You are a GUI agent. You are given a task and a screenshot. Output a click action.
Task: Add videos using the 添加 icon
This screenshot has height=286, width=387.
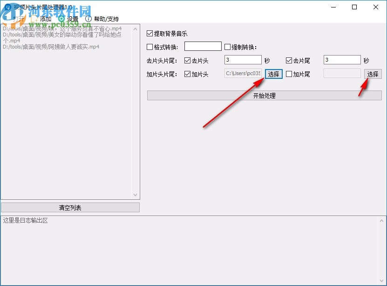pos(40,19)
